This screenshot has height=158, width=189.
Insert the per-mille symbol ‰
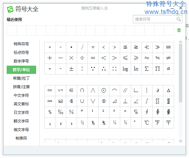click(61, 112)
